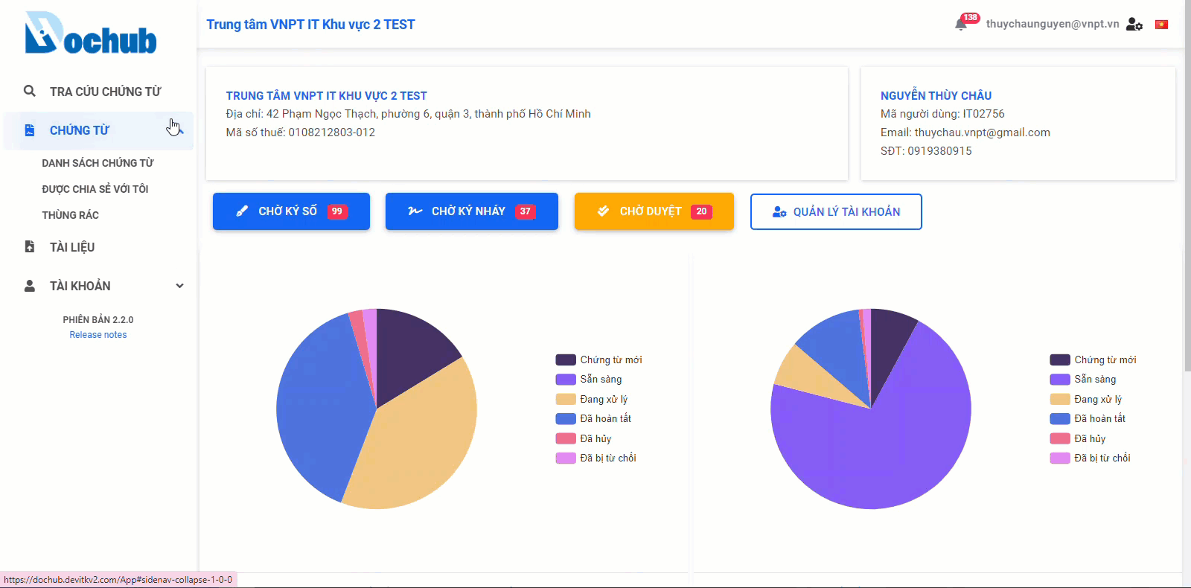The image size is (1191, 588).
Task: Click the user-gear icon on Quản lý tài khoản
Action: click(779, 212)
